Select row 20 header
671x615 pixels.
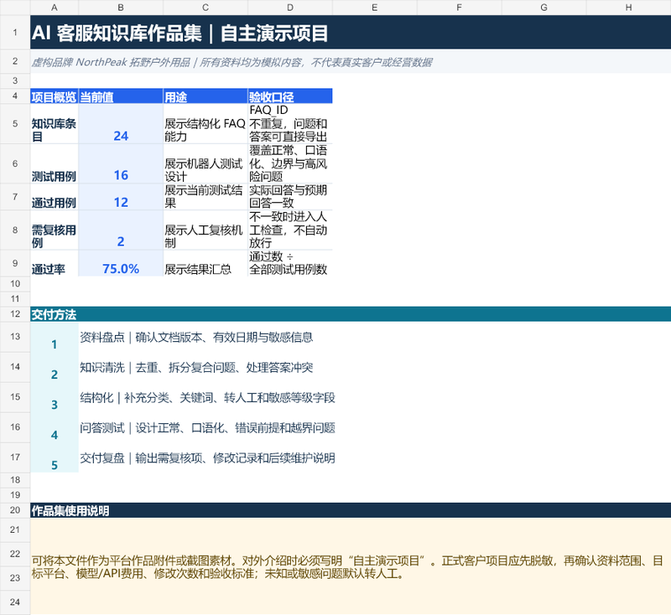pos(15,510)
